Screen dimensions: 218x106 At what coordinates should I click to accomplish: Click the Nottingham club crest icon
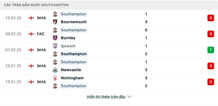click(x=55, y=78)
